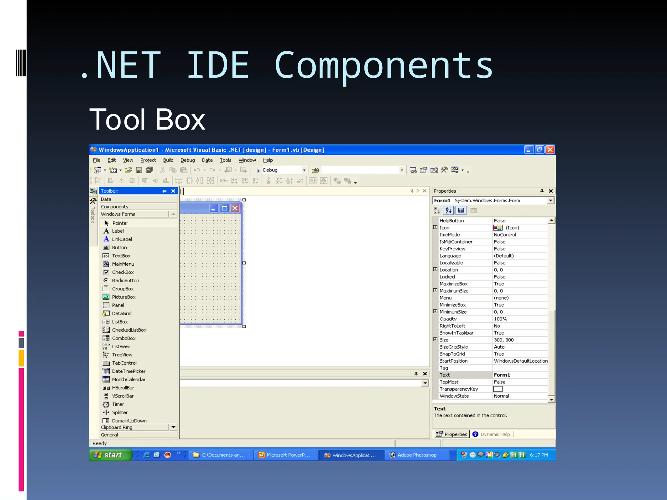Start debugging with the blue play arrow
Image resolution: width=667 pixels, height=500 pixels.
tap(259, 170)
